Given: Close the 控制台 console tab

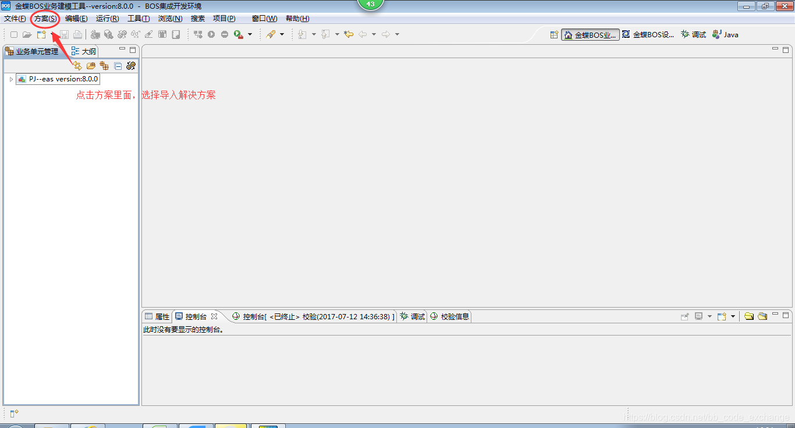Looking at the screenshot, I should (x=214, y=316).
